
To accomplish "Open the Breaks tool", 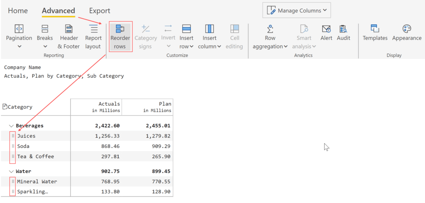I will (x=45, y=37).
